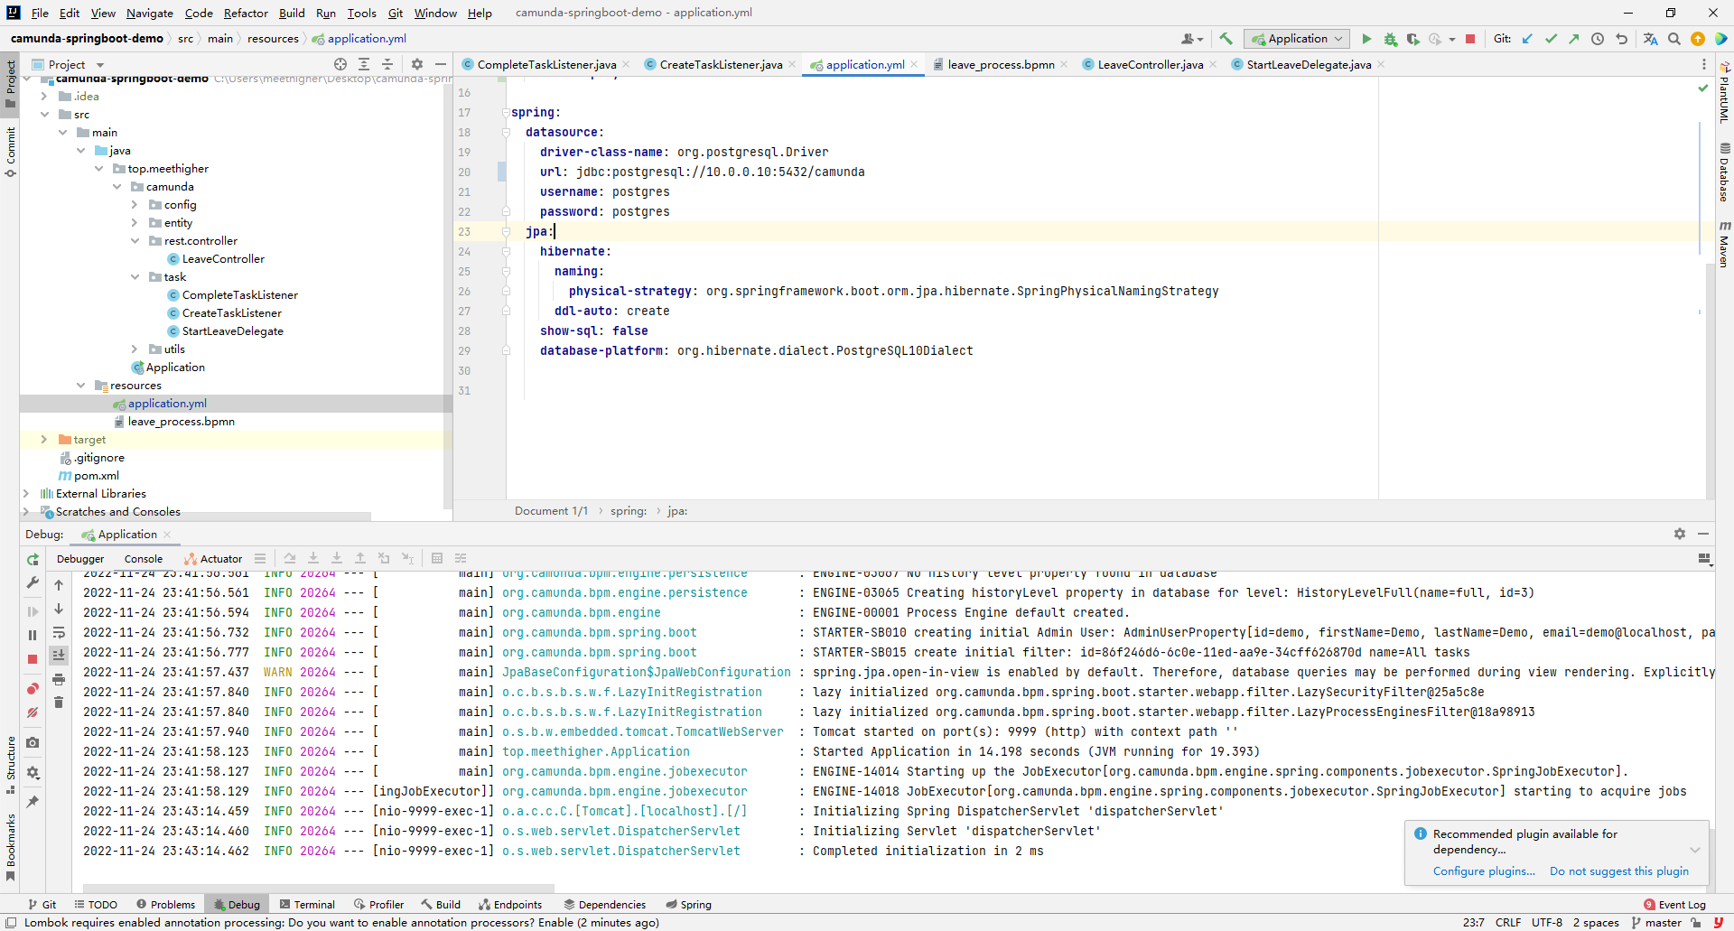Screen dimensions: 1734x931
Task: Open Maven side panel
Action: click(1724, 244)
